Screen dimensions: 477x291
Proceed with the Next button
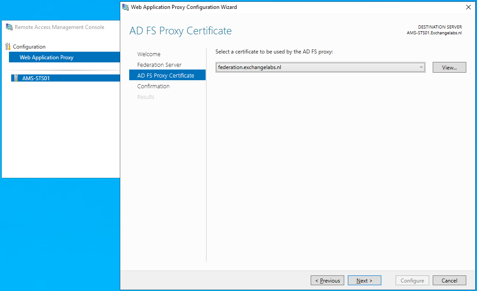point(364,280)
